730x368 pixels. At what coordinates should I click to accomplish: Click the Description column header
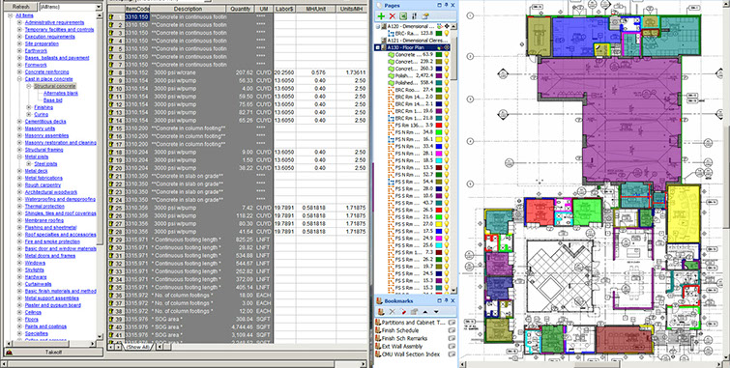click(x=189, y=9)
